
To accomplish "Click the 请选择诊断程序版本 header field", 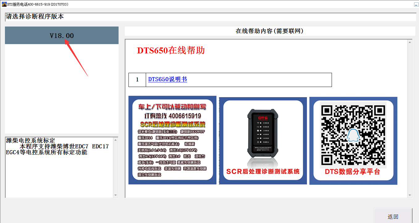I will pyautogui.click(x=211, y=17).
